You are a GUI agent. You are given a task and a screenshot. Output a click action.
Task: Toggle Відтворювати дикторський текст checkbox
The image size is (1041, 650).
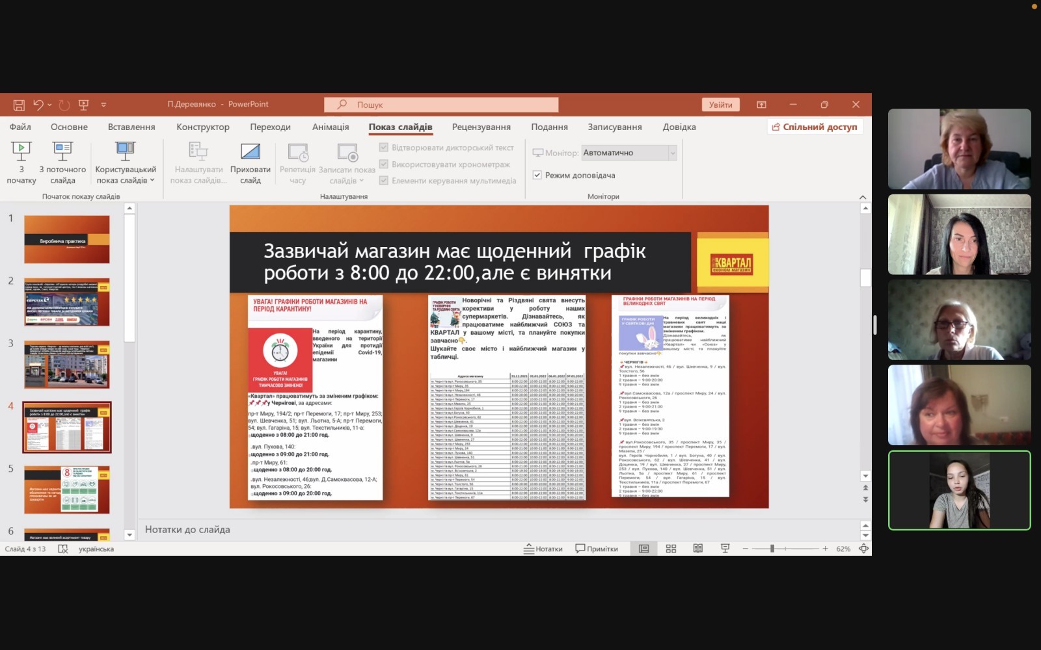point(384,148)
